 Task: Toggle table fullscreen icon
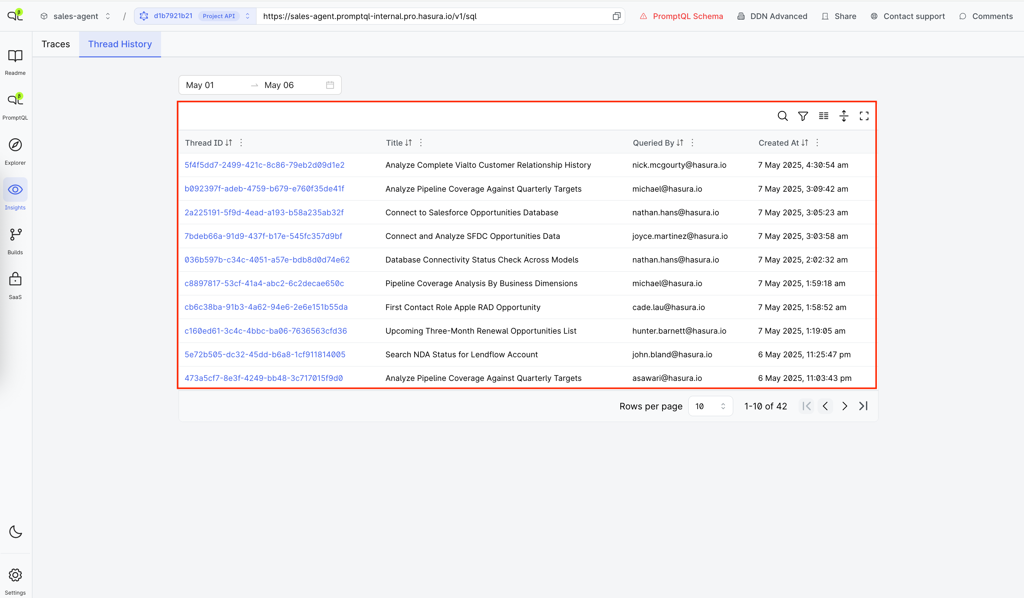coord(864,116)
